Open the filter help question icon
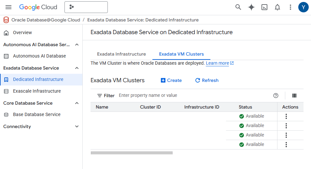 276,96
